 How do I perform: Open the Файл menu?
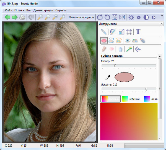point(8,10)
